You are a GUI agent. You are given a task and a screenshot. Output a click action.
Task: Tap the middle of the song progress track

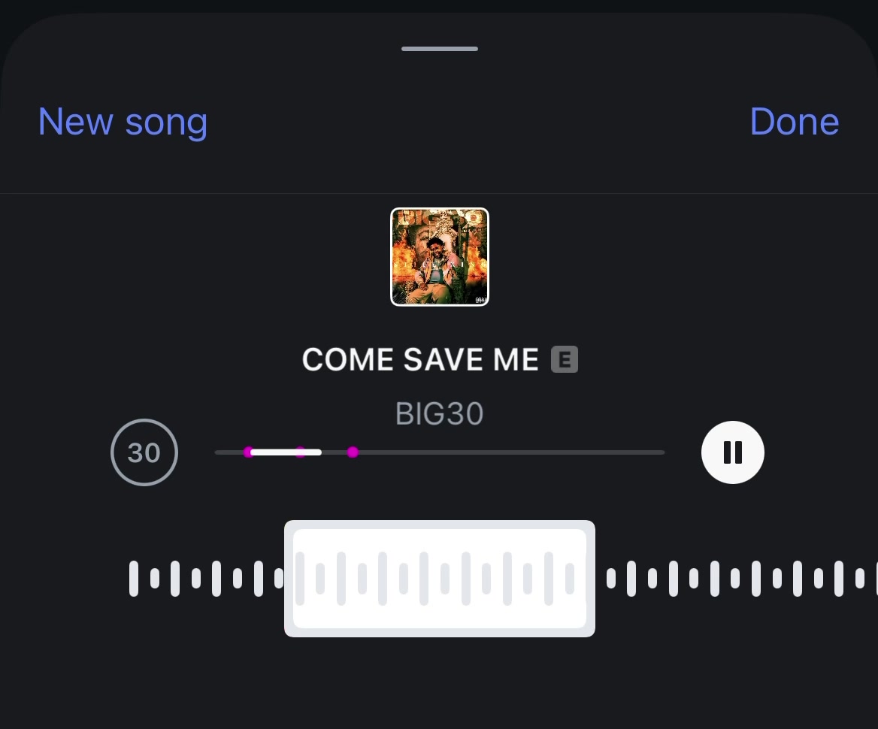pyautogui.click(x=440, y=452)
